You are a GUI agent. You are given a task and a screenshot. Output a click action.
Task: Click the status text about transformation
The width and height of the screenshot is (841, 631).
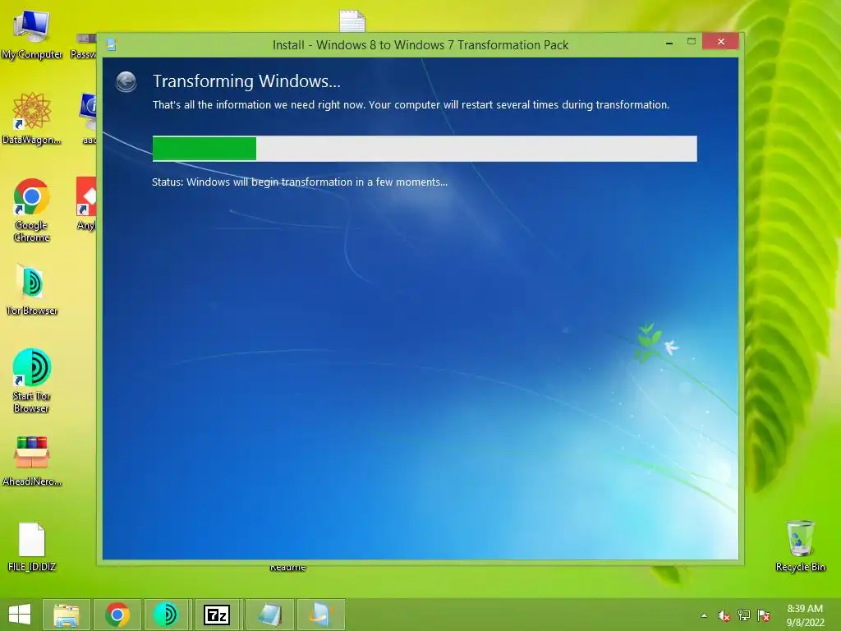pos(300,182)
